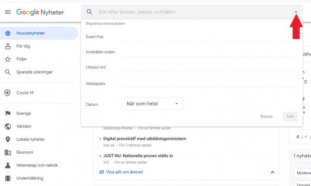Click the Sparade sökningar magnifier icon

(x=8, y=72)
